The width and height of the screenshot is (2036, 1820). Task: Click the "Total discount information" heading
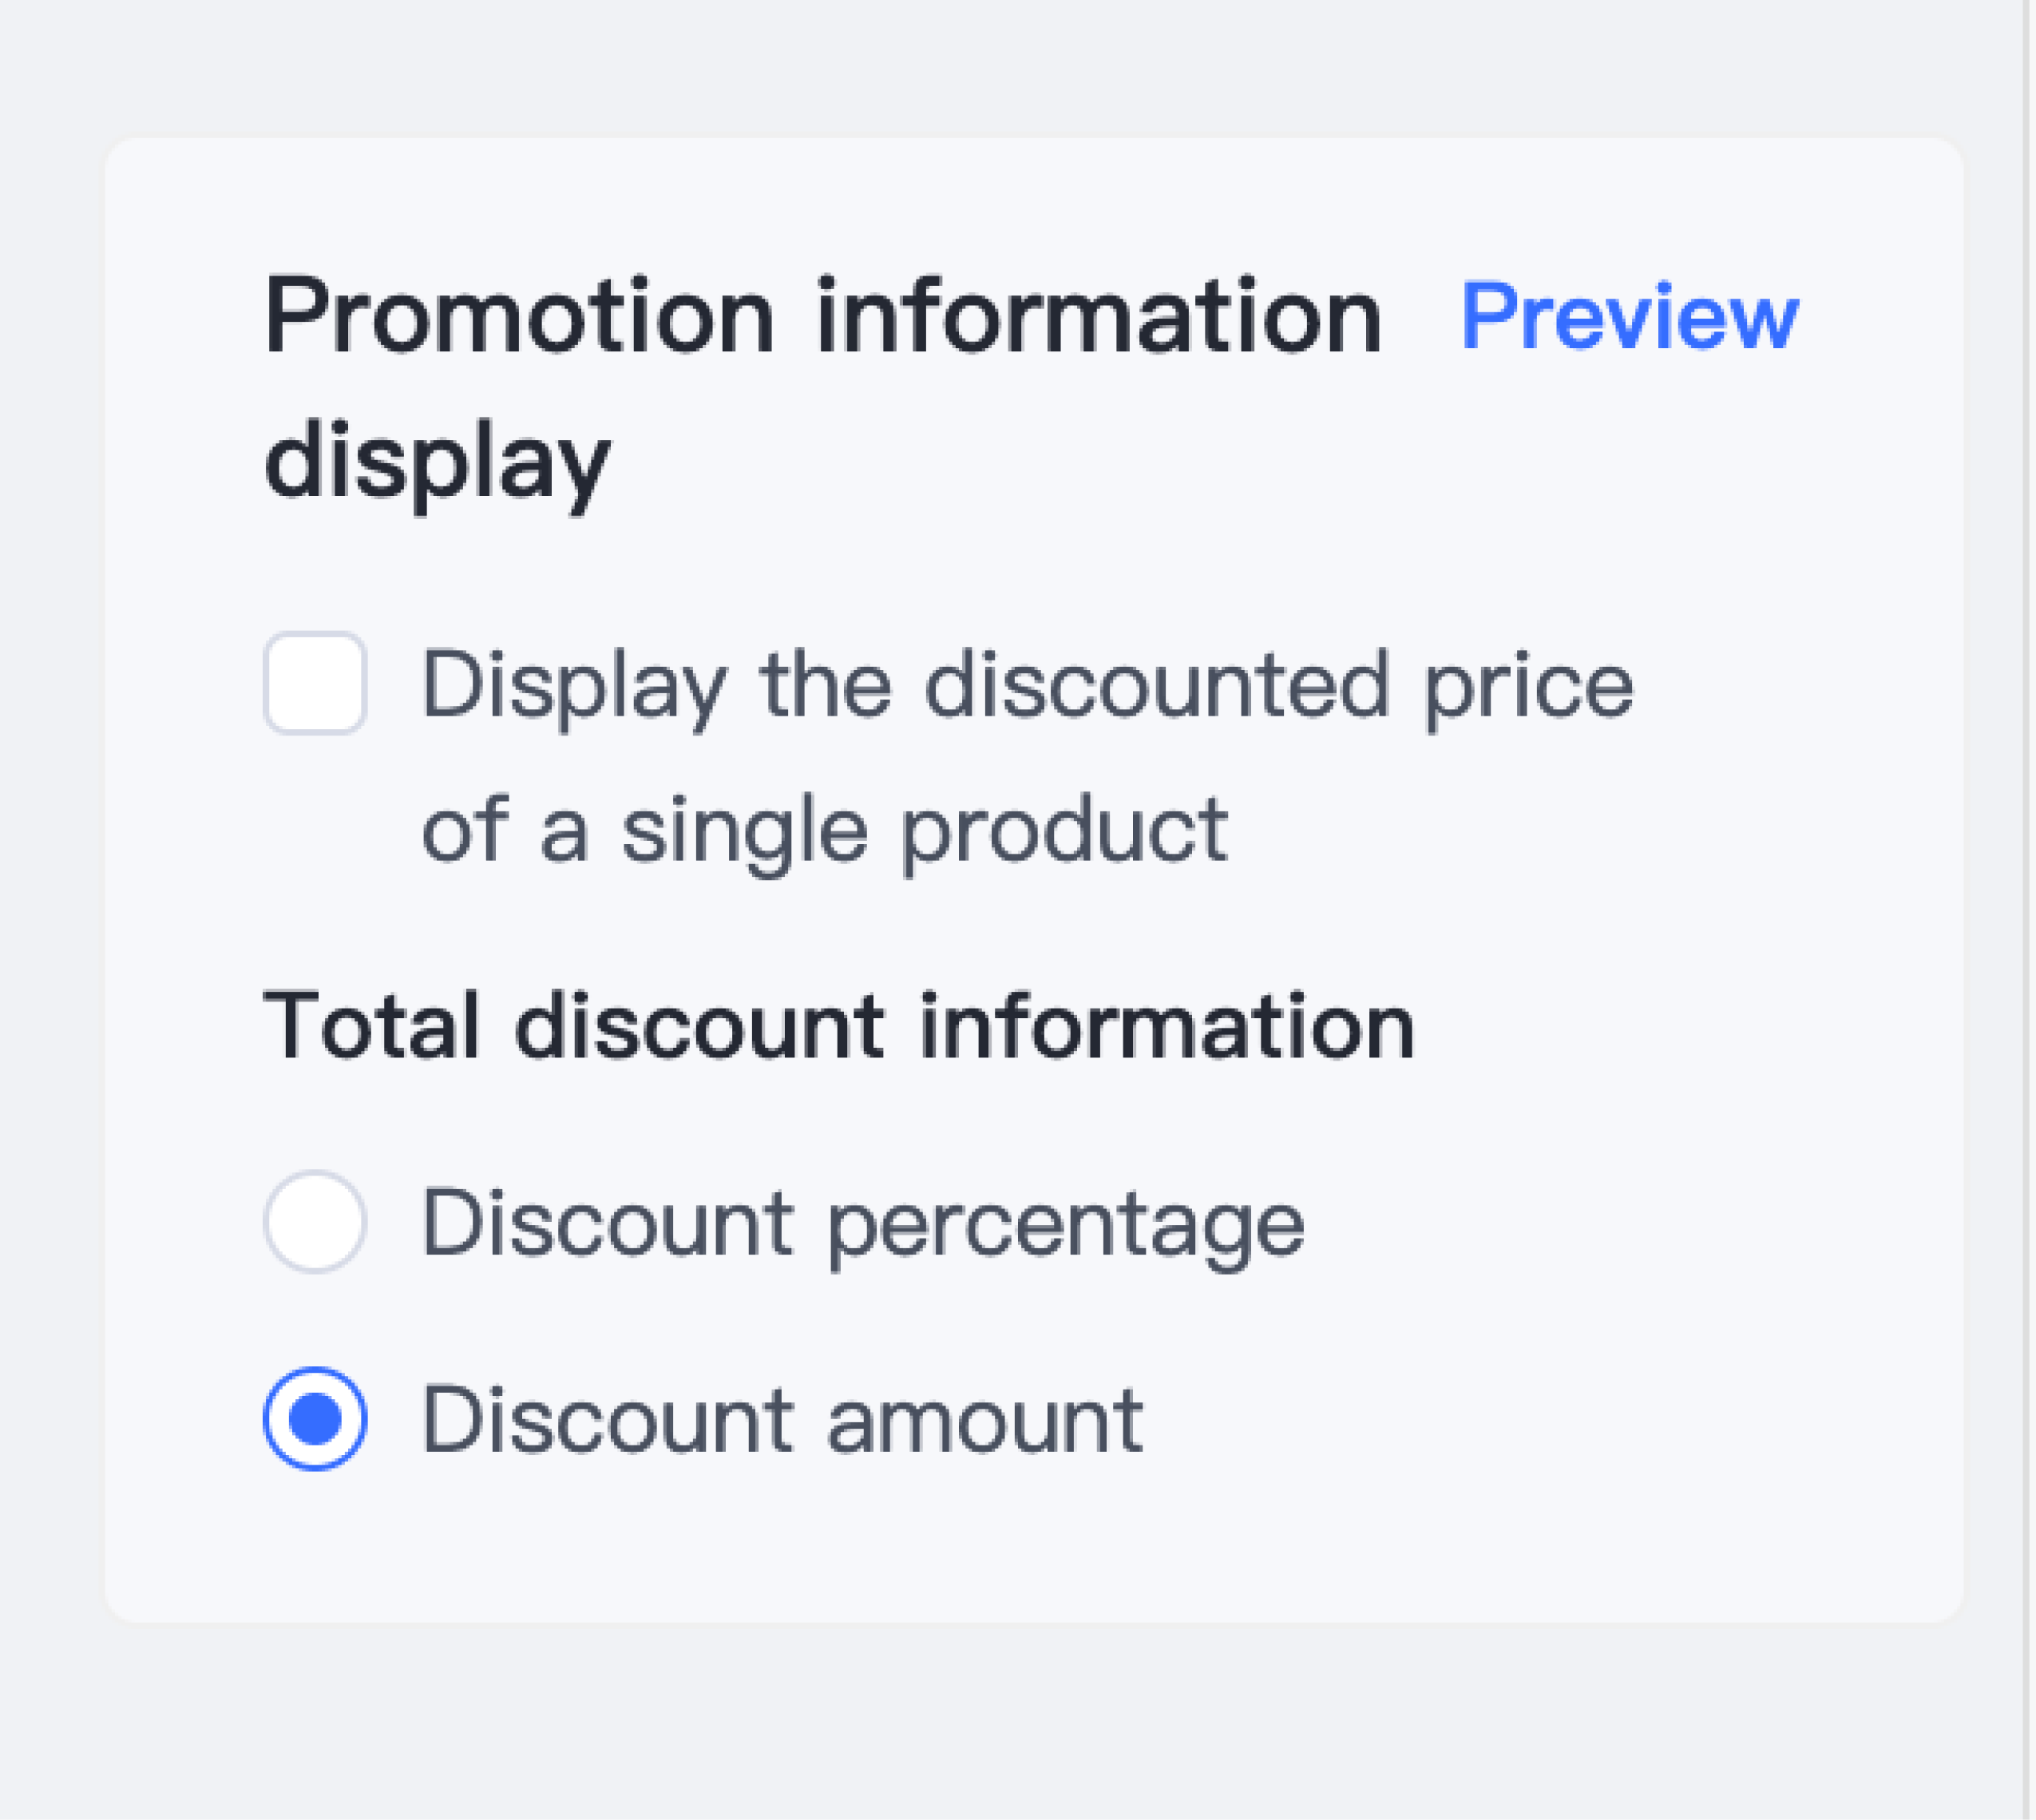838,1026
